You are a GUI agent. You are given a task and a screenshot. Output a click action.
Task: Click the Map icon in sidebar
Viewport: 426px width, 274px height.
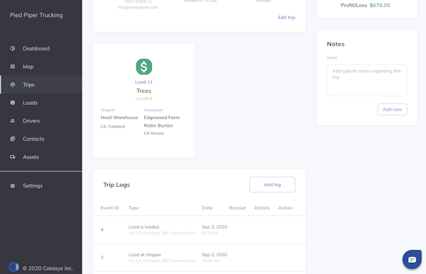[x=13, y=67]
